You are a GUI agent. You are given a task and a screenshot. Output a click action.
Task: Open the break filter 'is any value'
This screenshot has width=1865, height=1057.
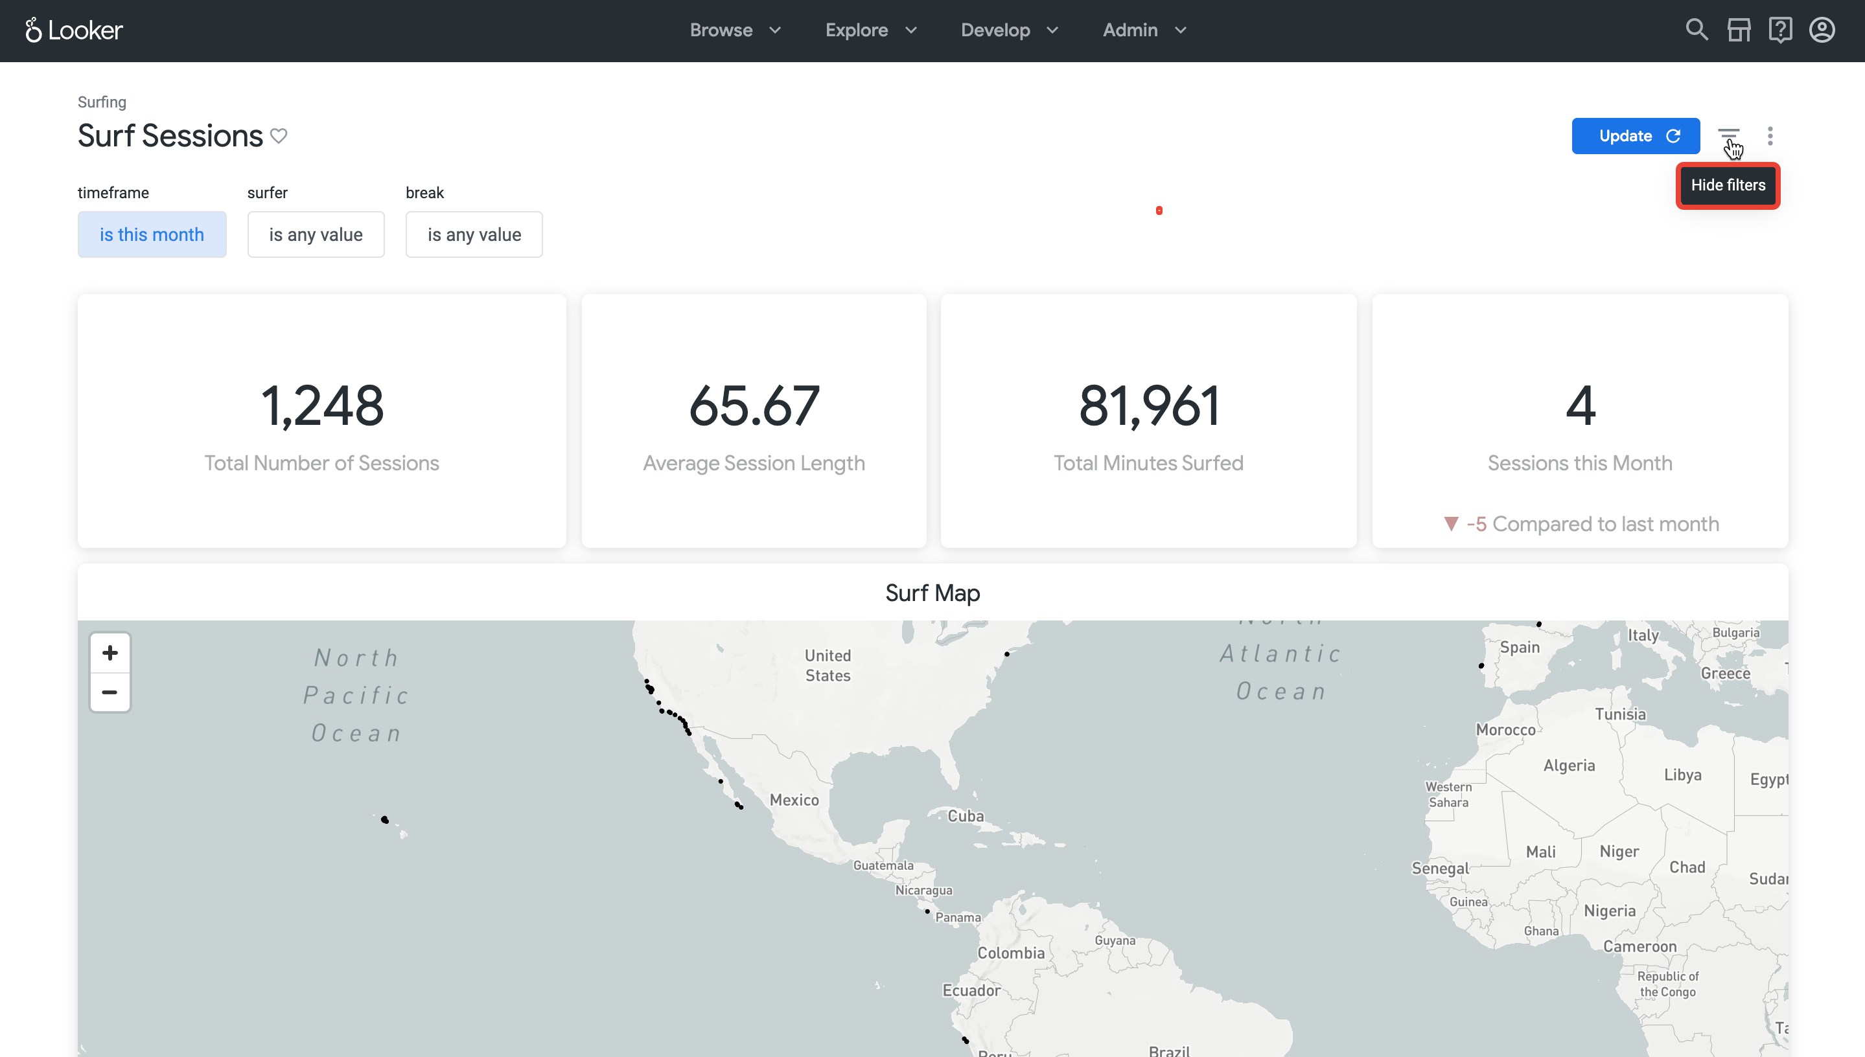[474, 234]
